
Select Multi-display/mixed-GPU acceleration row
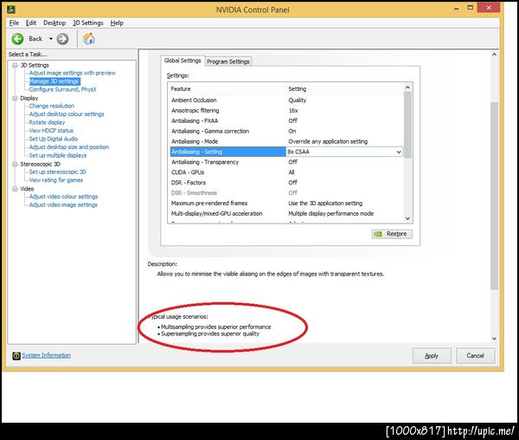click(x=286, y=213)
